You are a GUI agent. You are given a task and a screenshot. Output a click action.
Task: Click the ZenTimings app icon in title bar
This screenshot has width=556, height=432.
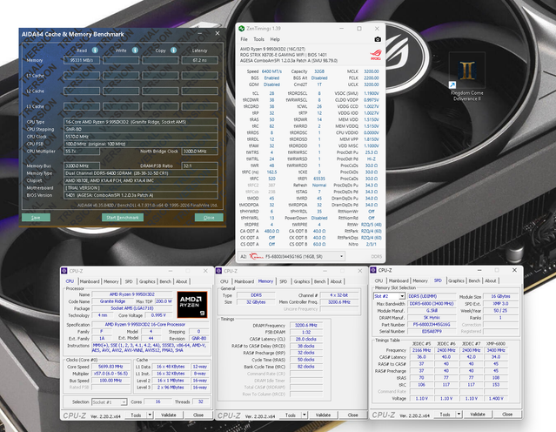point(242,29)
